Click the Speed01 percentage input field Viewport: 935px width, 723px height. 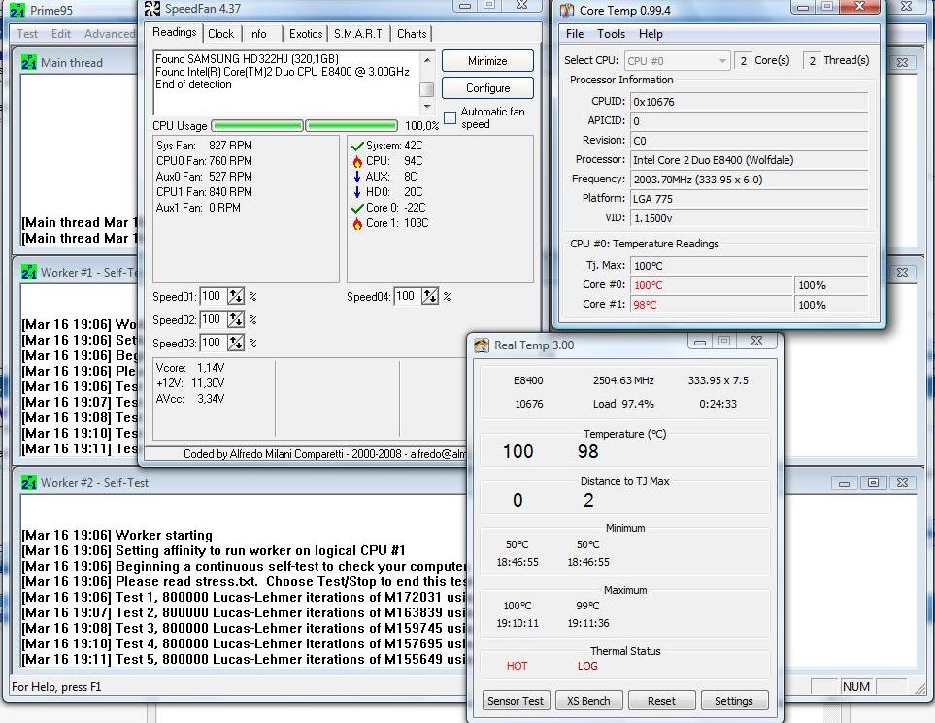click(213, 296)
